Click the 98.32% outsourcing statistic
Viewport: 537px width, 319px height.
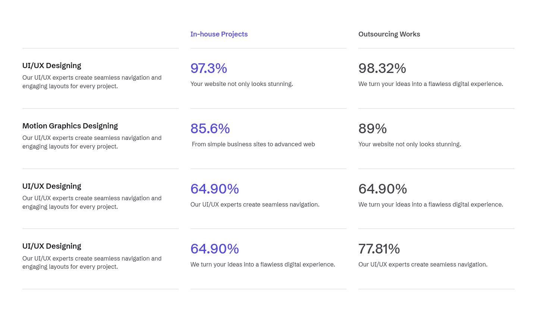tap(382, 68)
